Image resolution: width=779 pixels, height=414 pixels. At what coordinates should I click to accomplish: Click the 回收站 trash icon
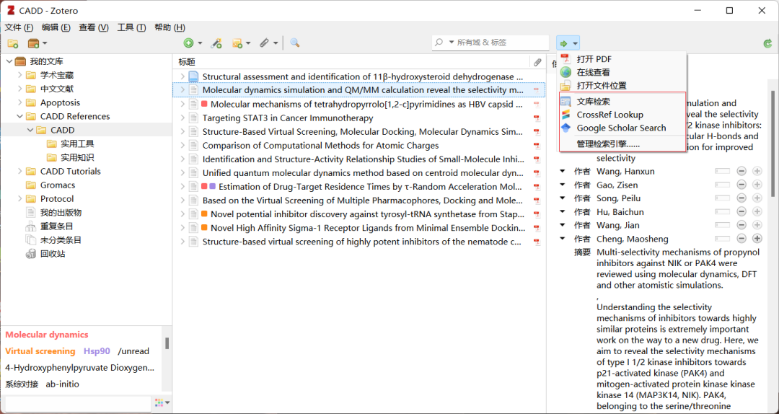point(31,254)
